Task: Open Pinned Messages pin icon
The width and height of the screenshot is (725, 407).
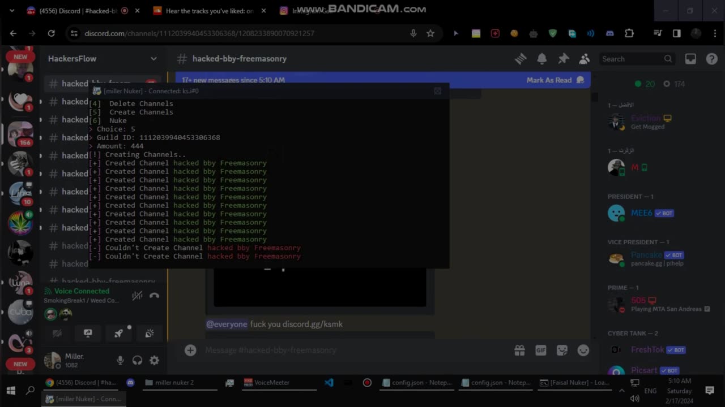Action: point(564,59)
